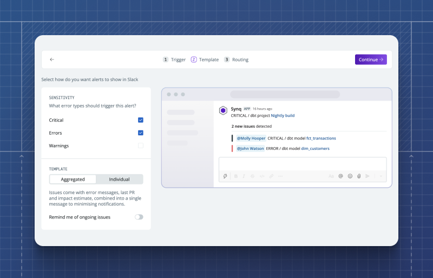
Task: Open the emoji picker icon
Action: 350,176
